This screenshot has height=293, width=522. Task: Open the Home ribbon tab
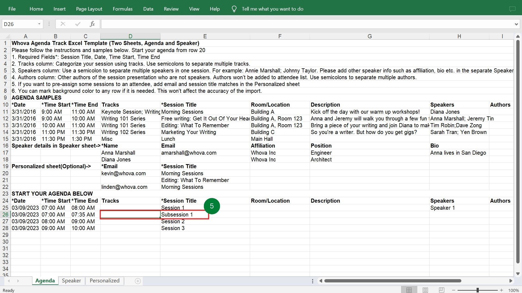tap(36, 9)
